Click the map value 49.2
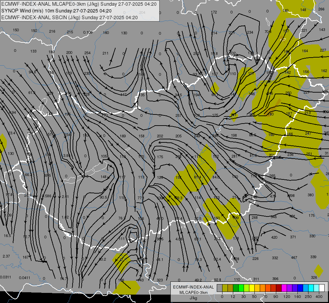Image resolution: width=329 pixels, height=303 pixels. point(198,280)
